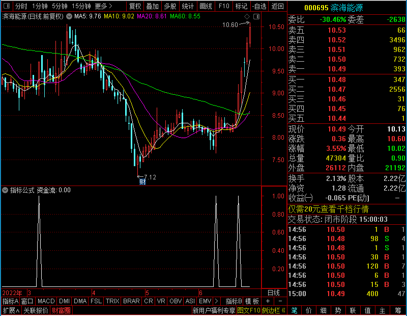Select the 价 price distribution tab

tap(309, 310)
